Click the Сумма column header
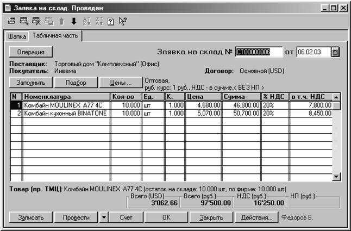The height and width of the screenshot is (231, 351). [x=241, y=97]
